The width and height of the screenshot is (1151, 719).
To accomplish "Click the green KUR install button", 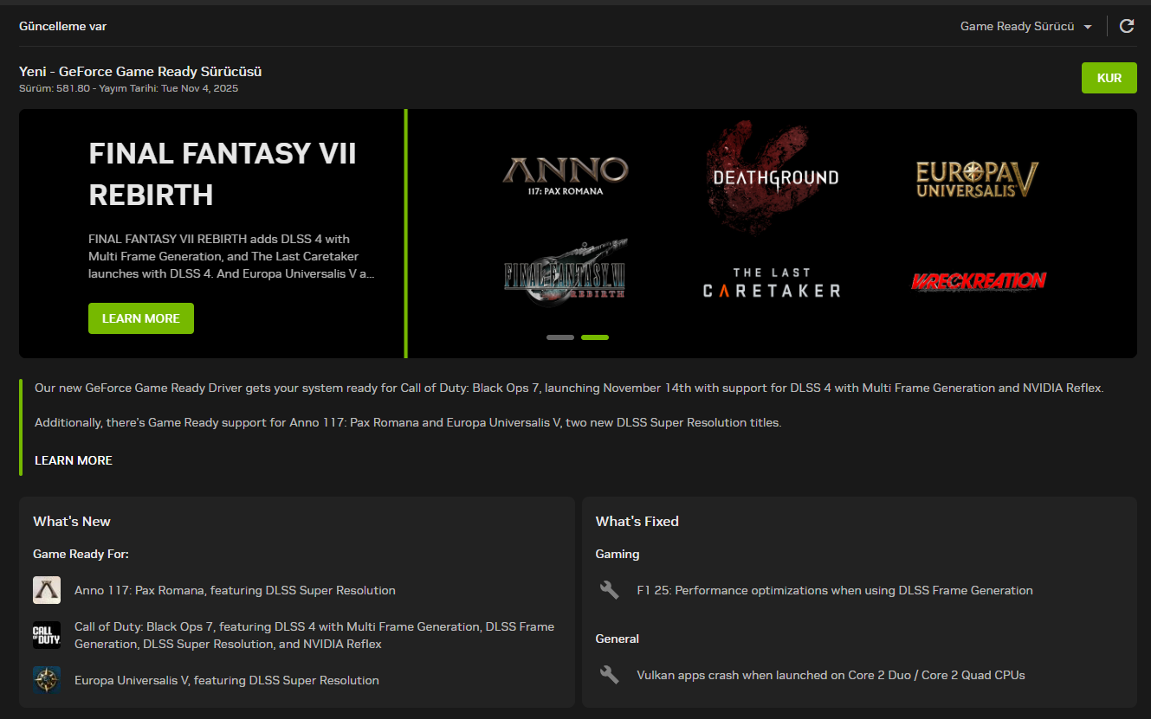I will point(1109,78).
